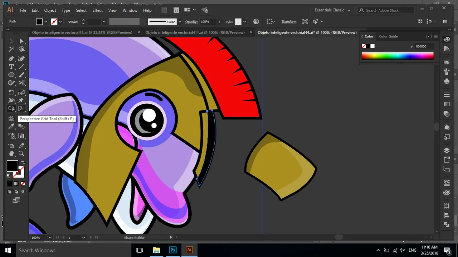Click the Opacity label link

tap(191, 22)
